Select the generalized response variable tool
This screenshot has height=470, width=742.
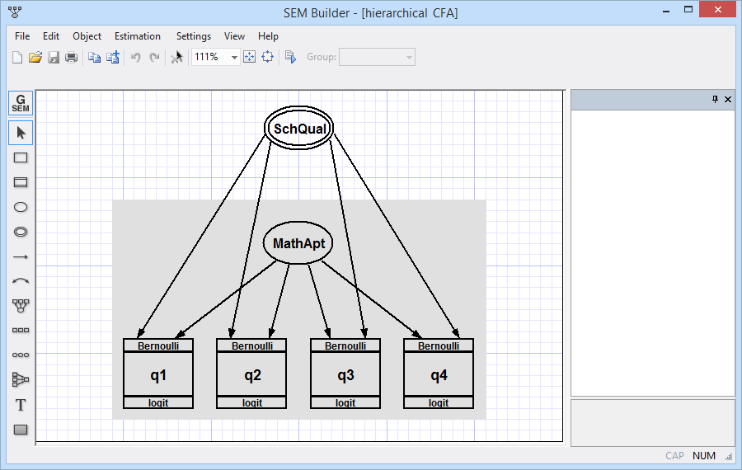tap(21, 182)
